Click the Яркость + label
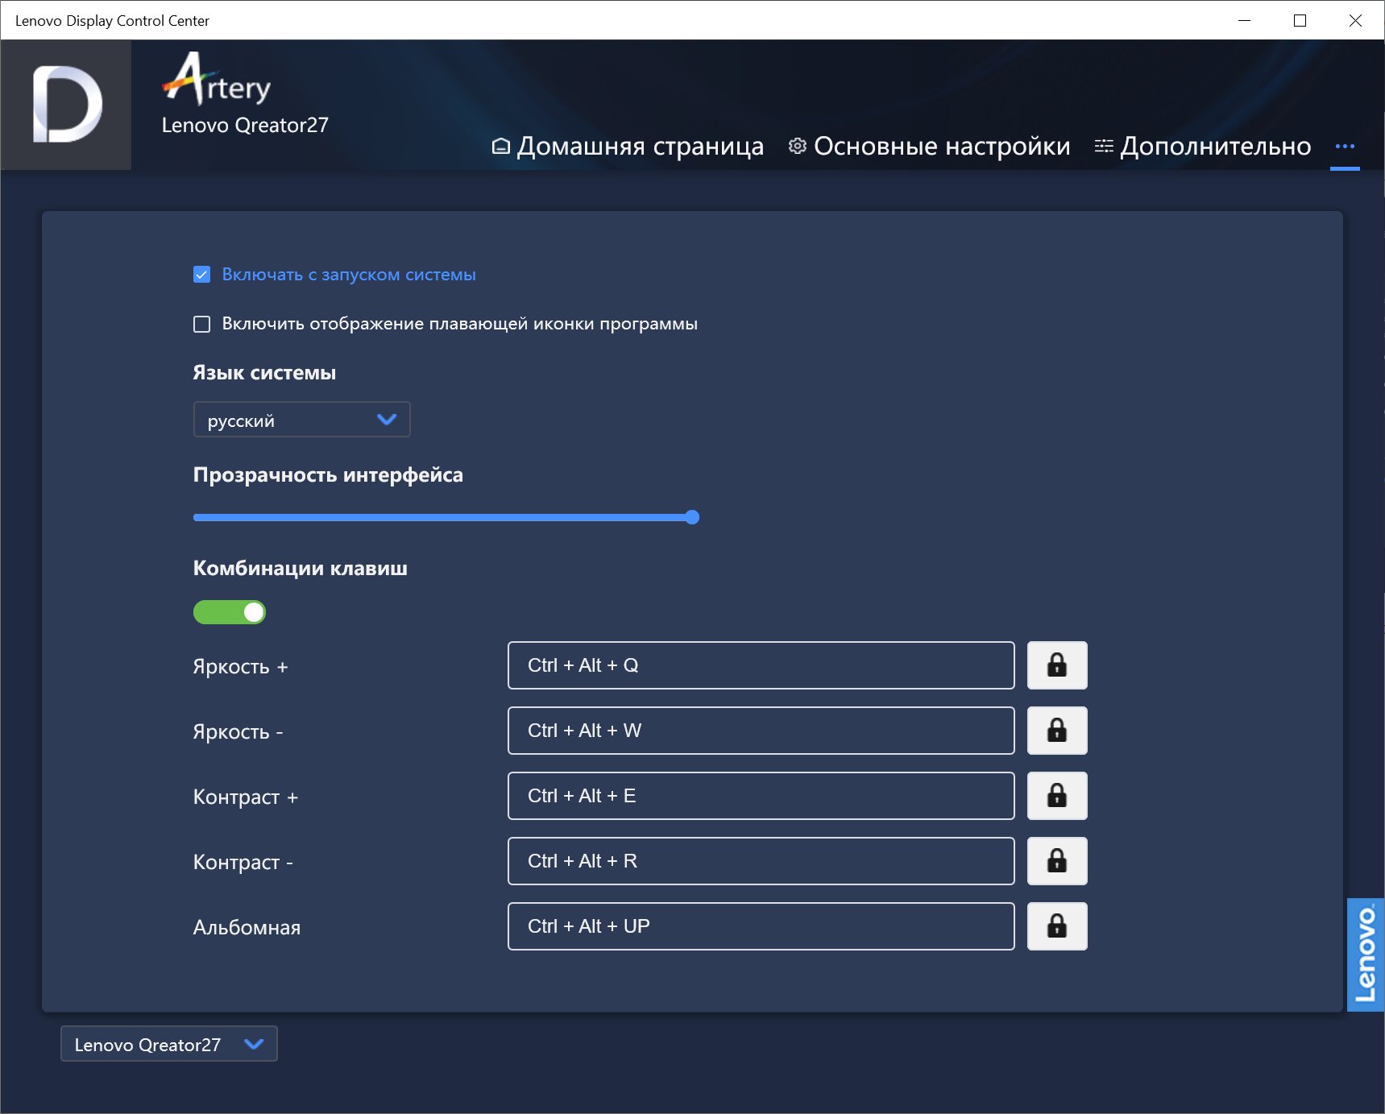The height and width of the screenshot is (1114, 1385). pyautogui.click(x=240, y=667)
